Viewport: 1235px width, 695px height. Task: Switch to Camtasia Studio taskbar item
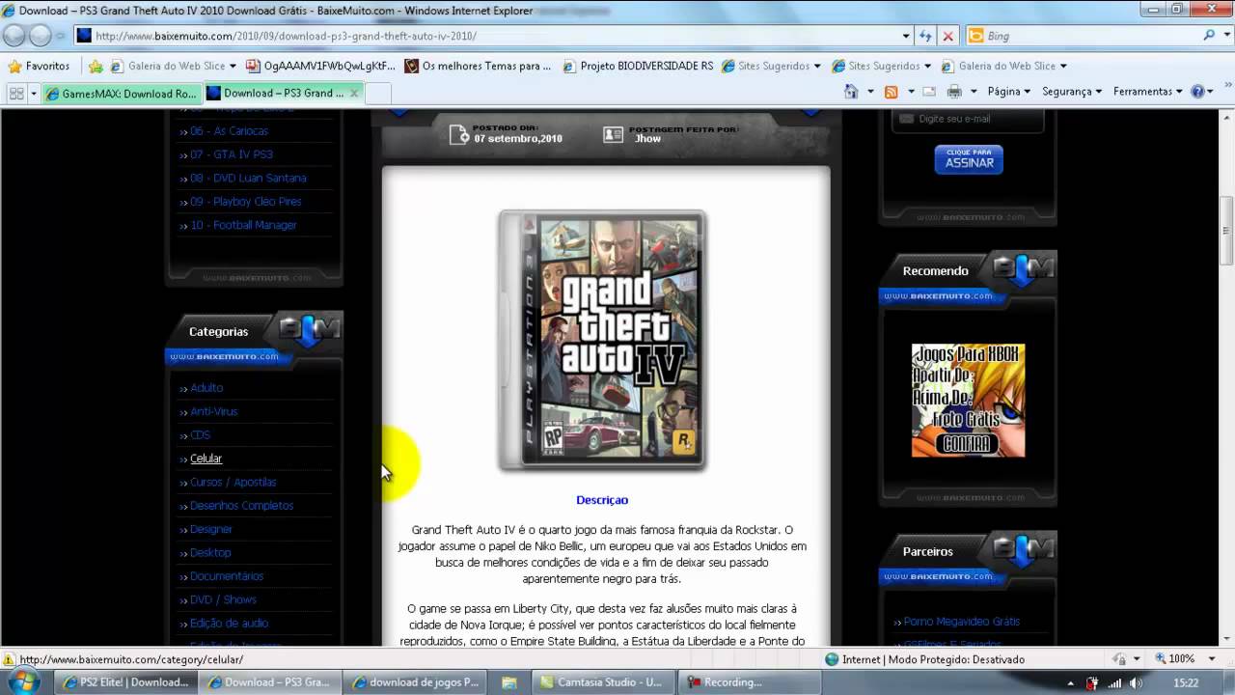[603, 682]
